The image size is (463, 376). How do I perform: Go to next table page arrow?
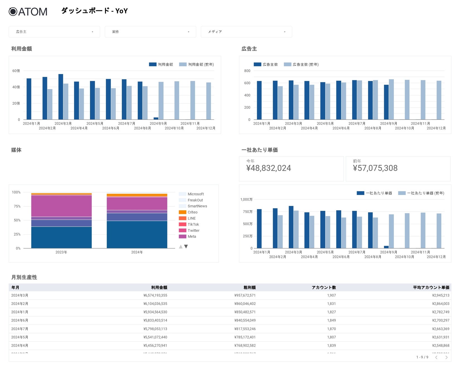[x=446, y=357]
